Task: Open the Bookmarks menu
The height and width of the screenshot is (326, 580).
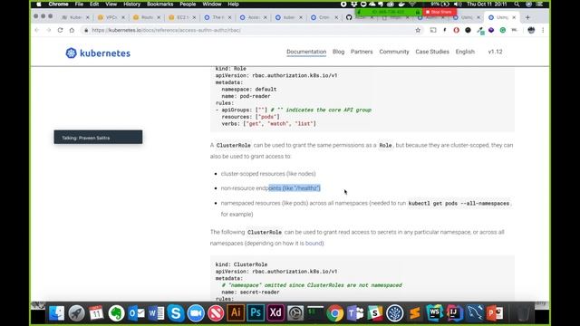Action: coord(160,4)
